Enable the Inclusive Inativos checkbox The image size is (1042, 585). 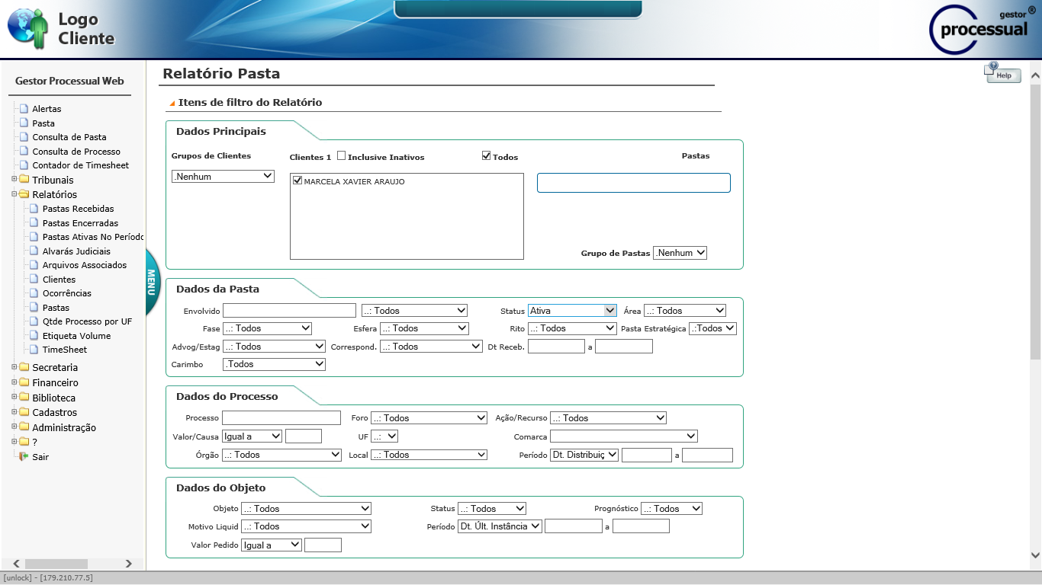click(342, 155)
